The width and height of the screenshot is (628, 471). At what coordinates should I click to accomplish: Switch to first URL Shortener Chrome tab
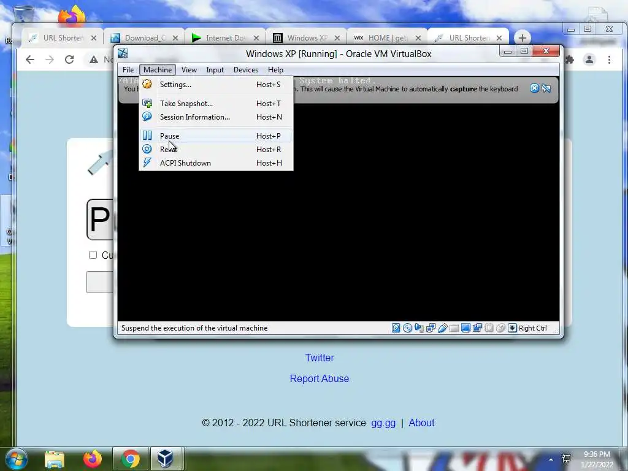pyautogui.click(x=63, y=38)
